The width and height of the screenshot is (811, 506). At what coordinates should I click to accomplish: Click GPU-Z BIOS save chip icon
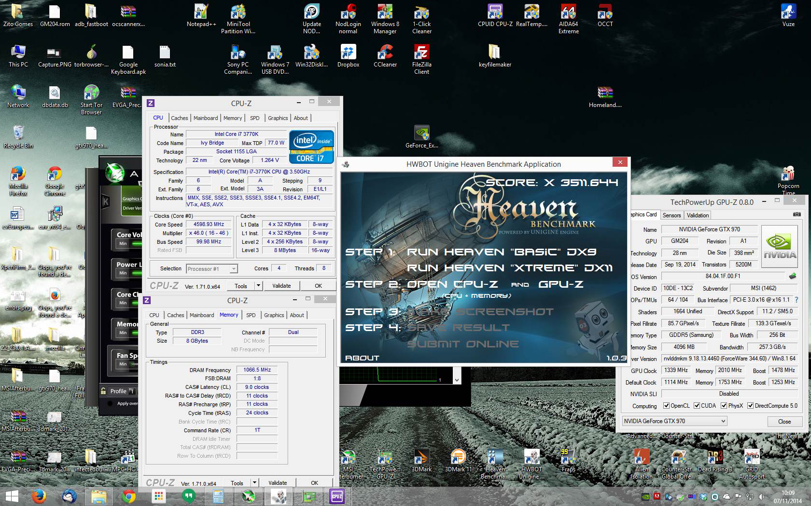[793, 276]
